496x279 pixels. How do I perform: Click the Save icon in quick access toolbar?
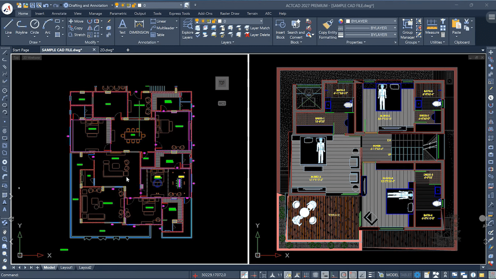[33, 5]
